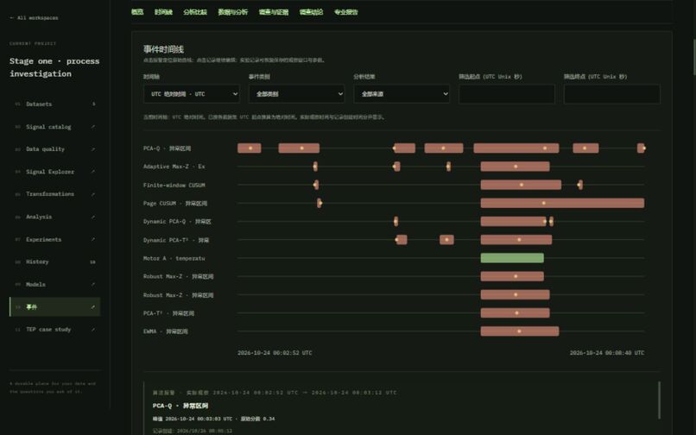This screenshot has width=696, height=435.
Task: Focus the filter start (UTC Unix 秒) input
Action: point(507,94)
